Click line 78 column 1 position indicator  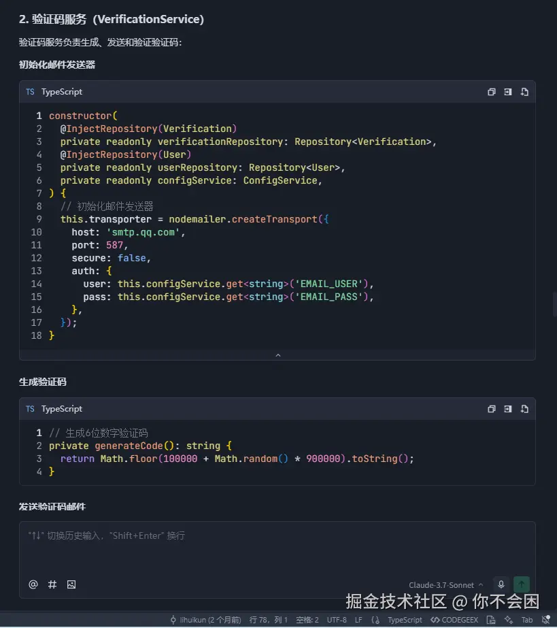click(x=268, y=620)
